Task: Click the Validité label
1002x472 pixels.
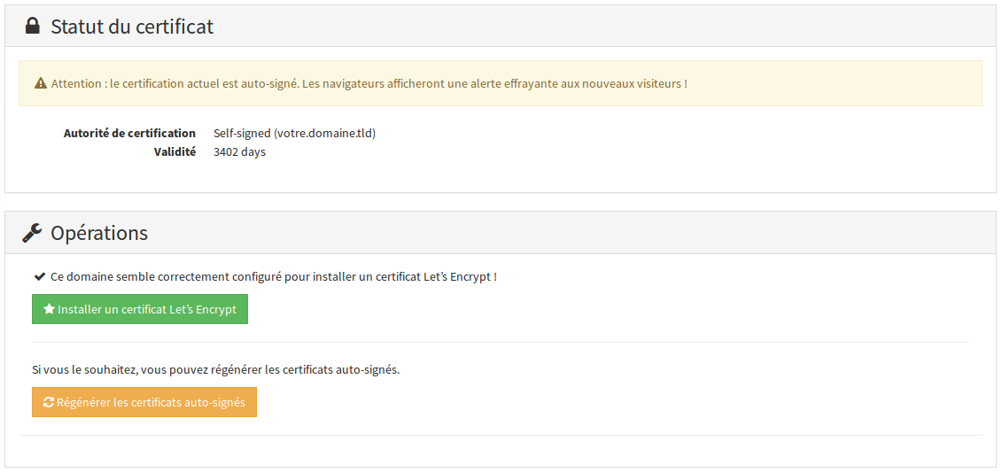Action: (x=175, y=152)
